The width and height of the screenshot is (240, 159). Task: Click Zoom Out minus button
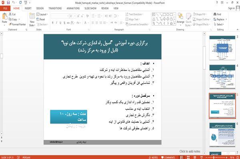[x=206, y=157]
